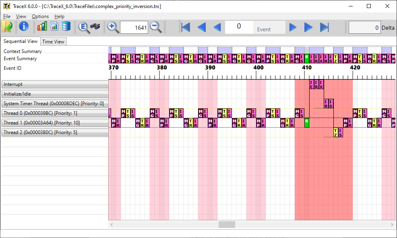Open the File menu

(7, 16)
